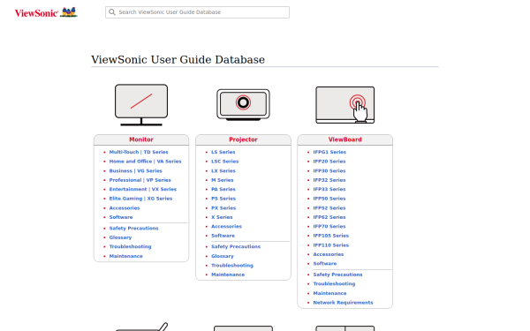Open PX Series projector guide

pos(223,208)
